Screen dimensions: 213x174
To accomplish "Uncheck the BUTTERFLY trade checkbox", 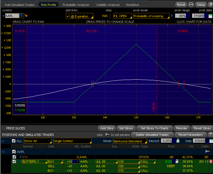I will [x=14, y=162].
